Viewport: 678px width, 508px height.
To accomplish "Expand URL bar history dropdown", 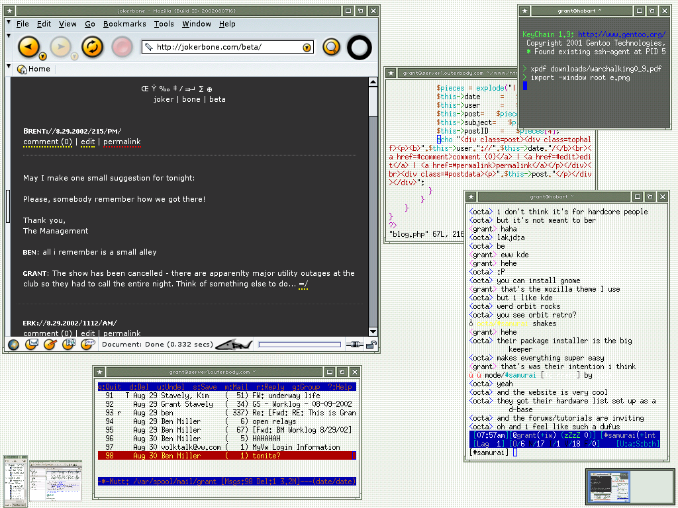I will point(307,48).
